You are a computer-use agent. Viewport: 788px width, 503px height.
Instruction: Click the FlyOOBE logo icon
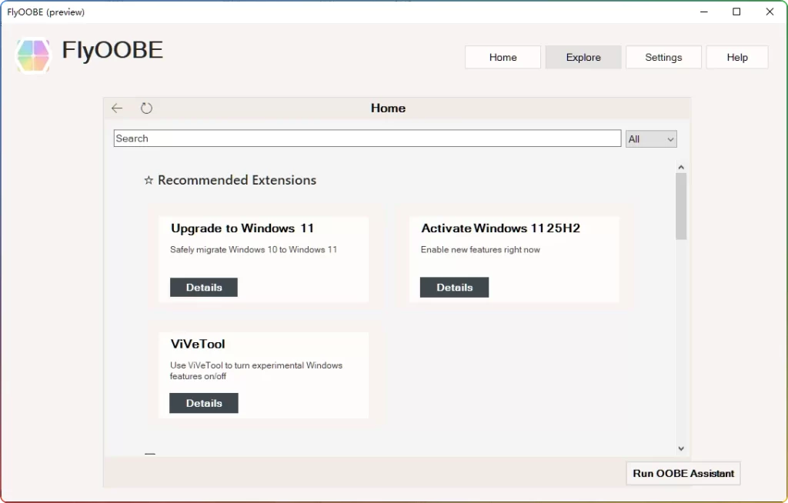pyautogui.click(x=32, y=56)
